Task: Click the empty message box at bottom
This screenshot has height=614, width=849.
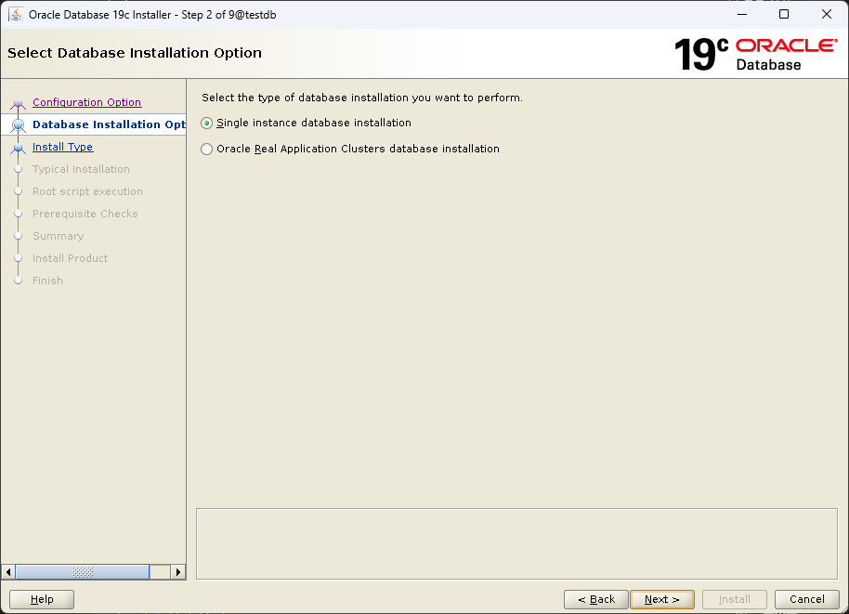Action: [x=516, y=543]
